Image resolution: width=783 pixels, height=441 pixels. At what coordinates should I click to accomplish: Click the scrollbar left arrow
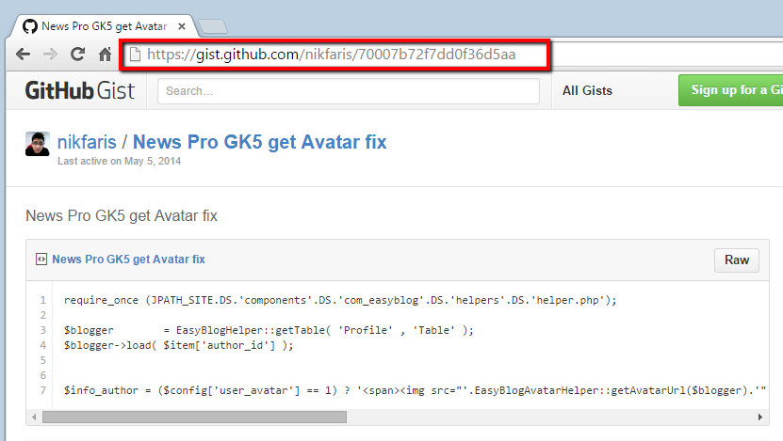pos(34,417)
